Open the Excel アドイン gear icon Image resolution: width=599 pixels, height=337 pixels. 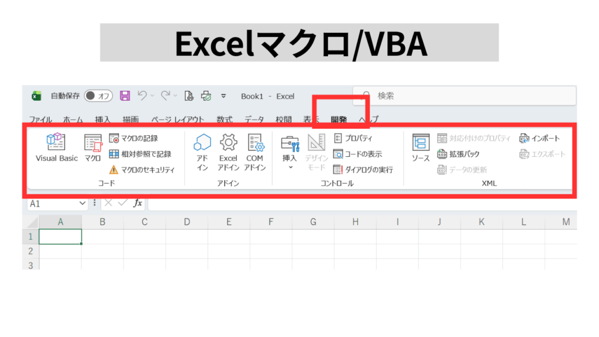click(x=228, y=142)
